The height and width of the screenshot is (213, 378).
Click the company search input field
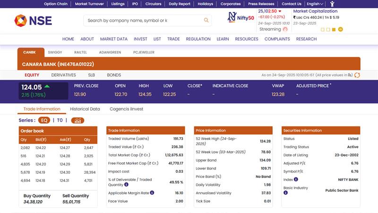pos(142,20)
